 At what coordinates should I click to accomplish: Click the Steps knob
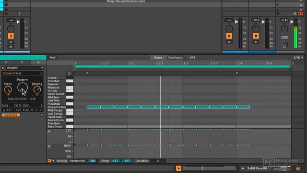tap(8, 90)
